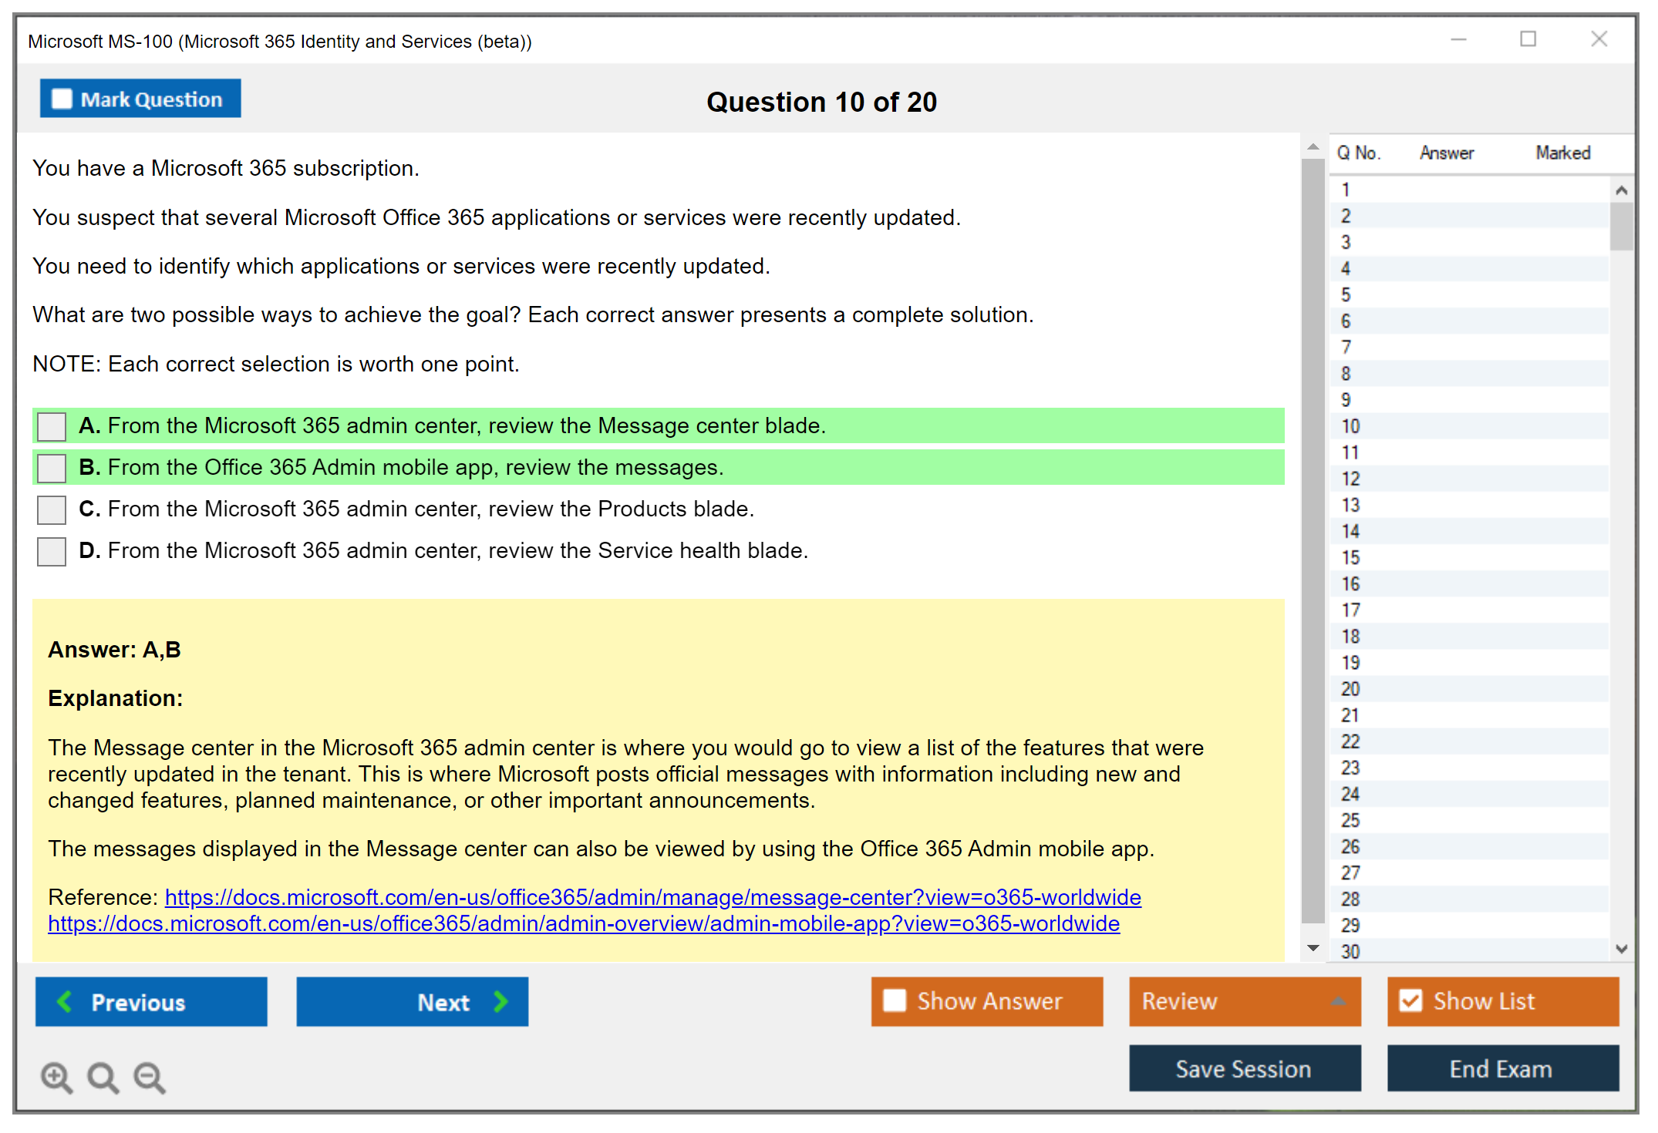Uncheck the Show List toggle

click(x=1410, y=1000)
